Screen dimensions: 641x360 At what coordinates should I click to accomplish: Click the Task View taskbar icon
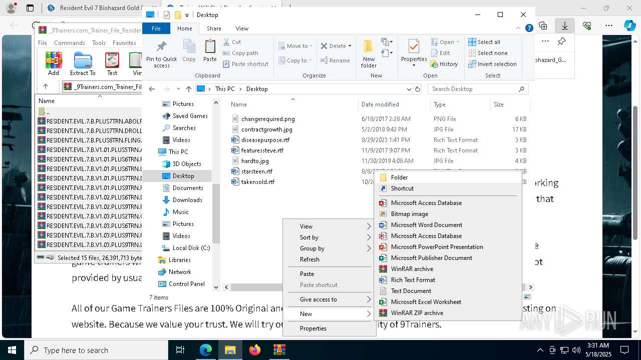[181, 350]
